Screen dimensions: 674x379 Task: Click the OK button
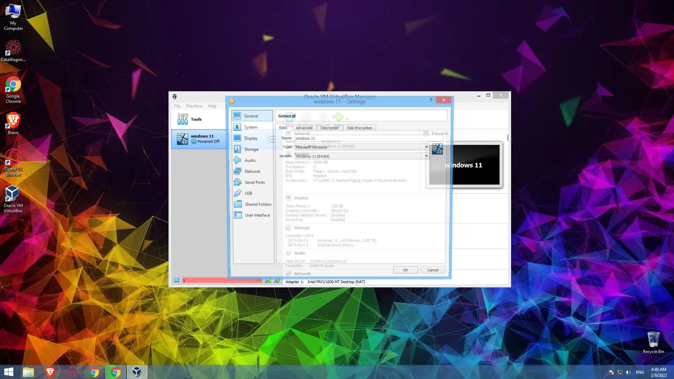click(405, 270)
